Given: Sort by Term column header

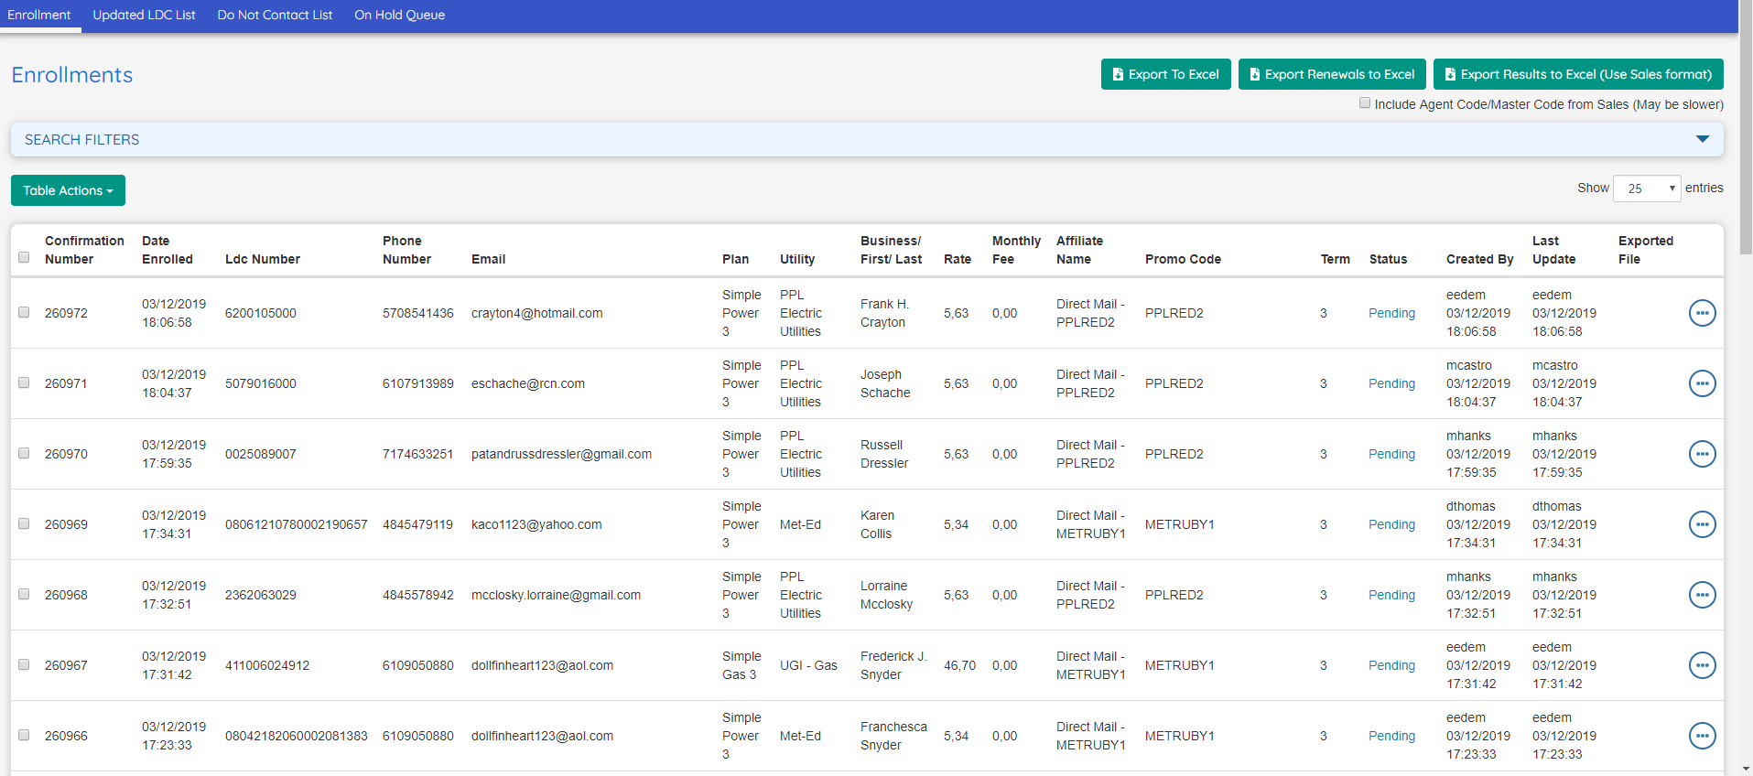Looking at the screenshot, I should (1335, 259).
